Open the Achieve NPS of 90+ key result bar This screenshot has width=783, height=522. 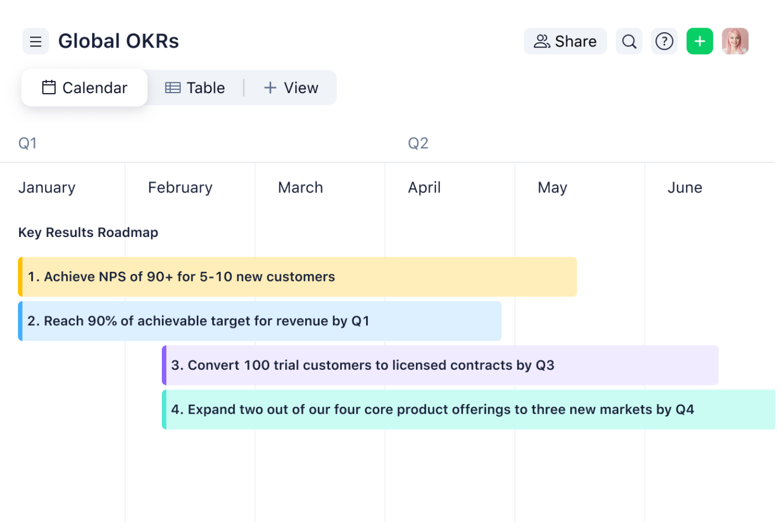coord(297,277)
